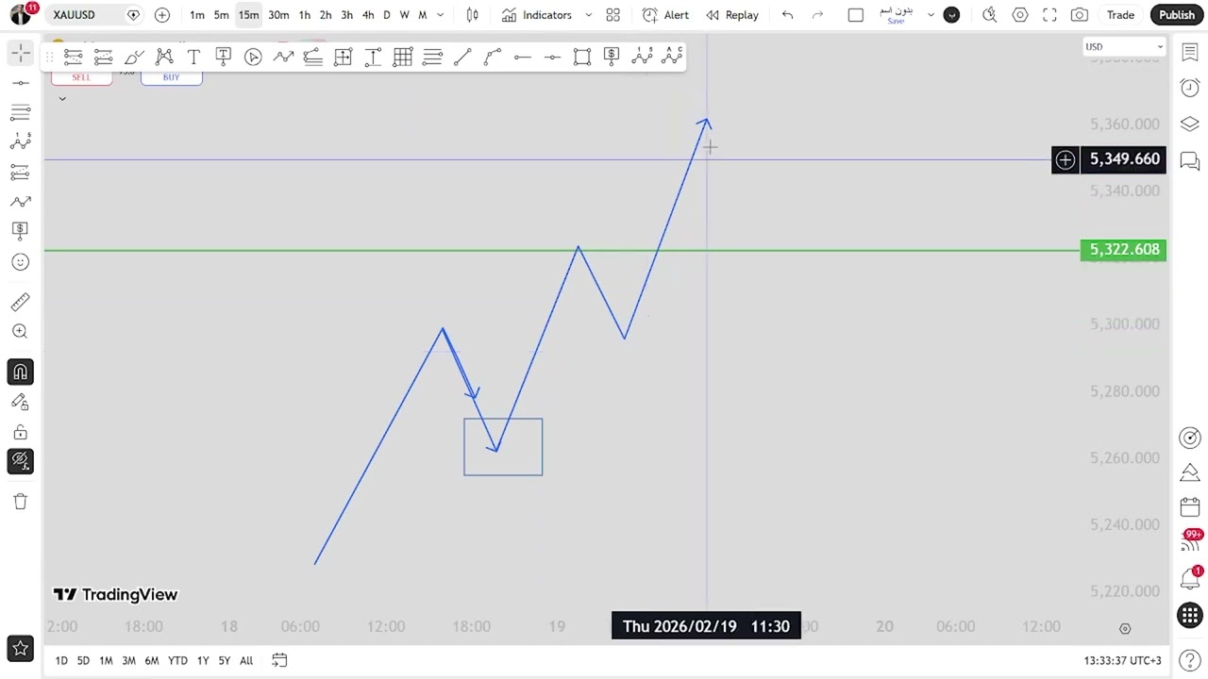The image size is (1208, 679).
Task: Open the emoji icons tool
Action: coord(20,262)
